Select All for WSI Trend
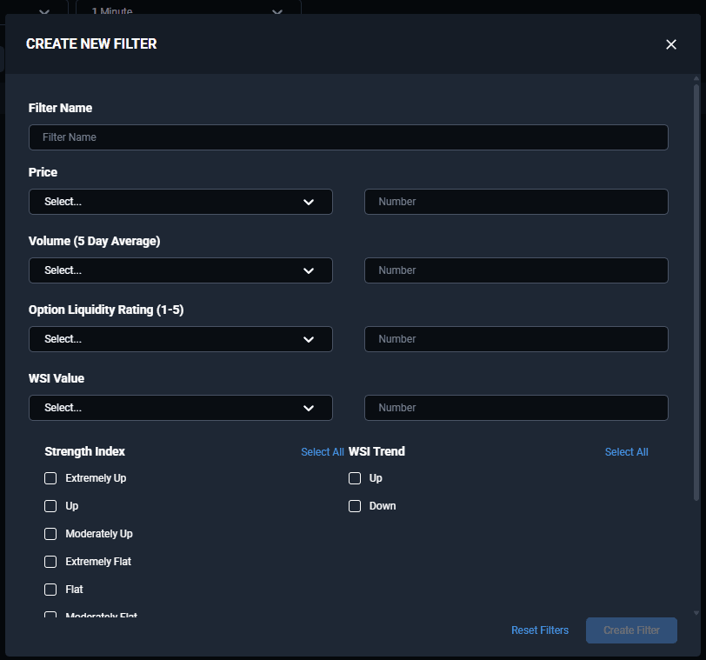Screen dimensions: 706x660 point(626,452)
